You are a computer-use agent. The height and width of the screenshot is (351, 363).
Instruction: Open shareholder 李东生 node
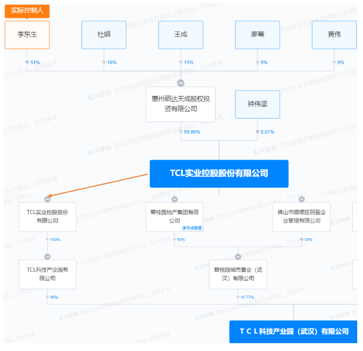coord(27,35)
